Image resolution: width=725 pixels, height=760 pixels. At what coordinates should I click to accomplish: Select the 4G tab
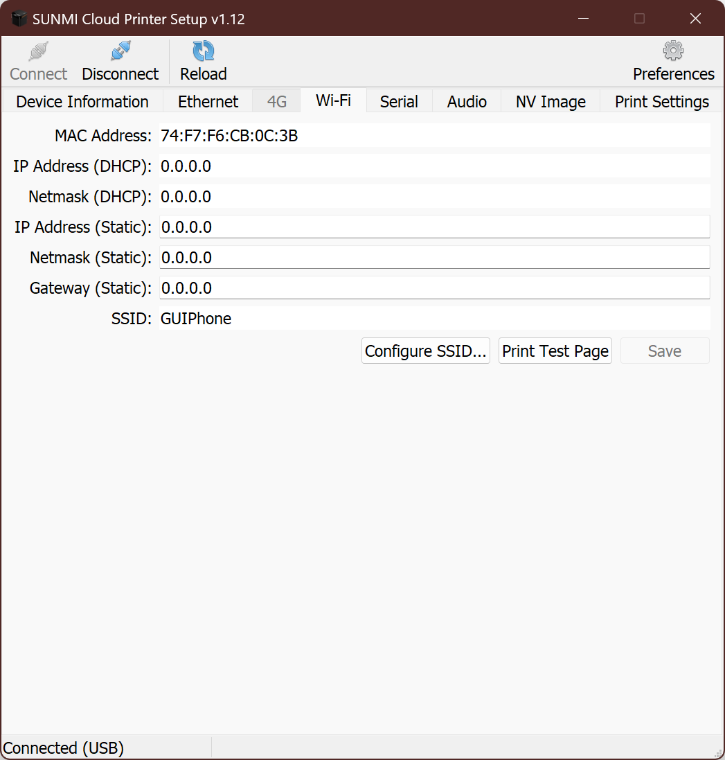[x=277, y=102]
